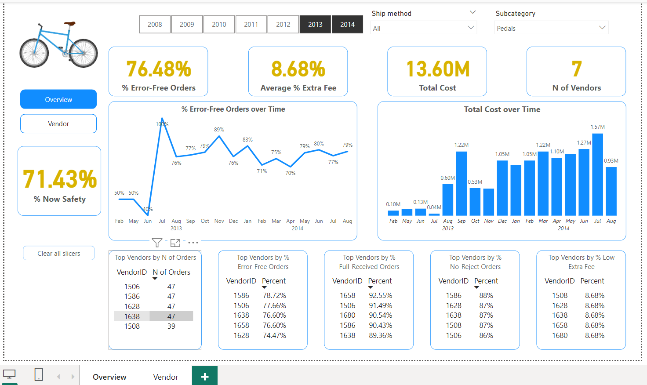This screenshot has width=647, height=385.
Task: Click Top Vendors by N of Orders title
Action: click(x=156, y=258)
